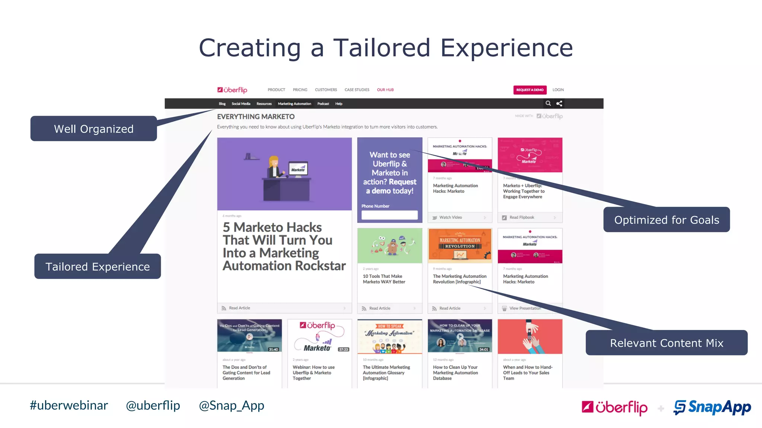Screen dimensions: 762x428
Task: Click the LOGIN link
Action: (558, 90)
